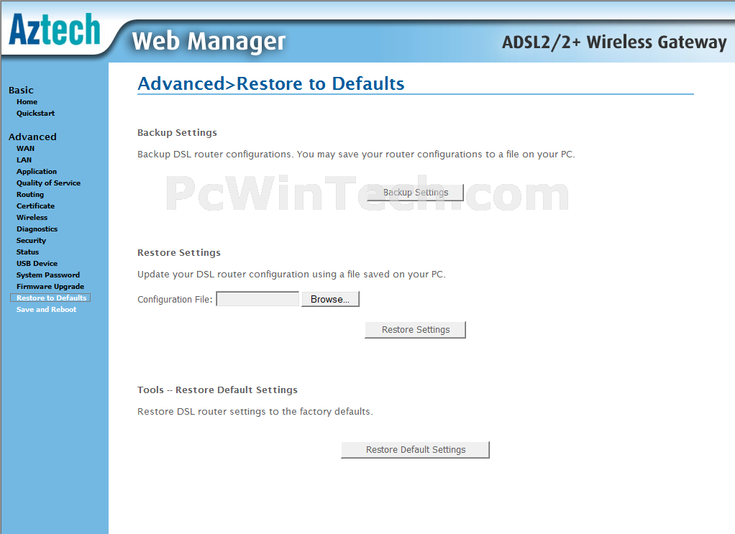Open Quality of Service settings

[x=48, y=183]
